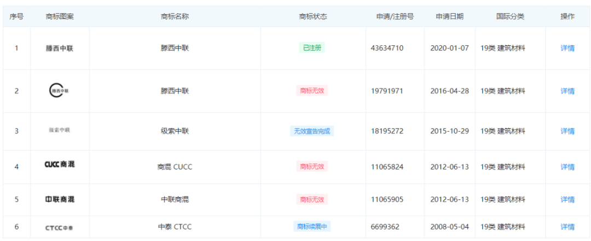Open 详情 link for trademark 43634710

567,48
